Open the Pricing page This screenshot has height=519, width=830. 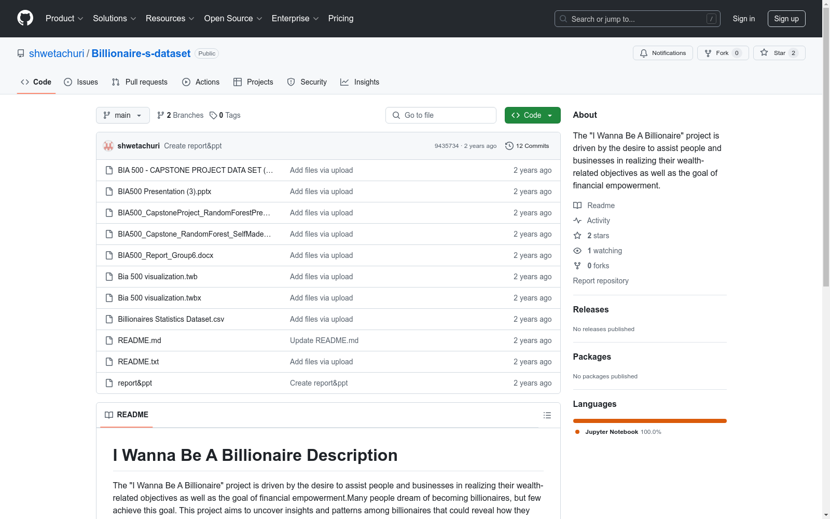[341, 18]
